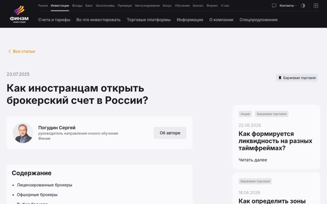Click Биржевая торговля tag in 18.06.2026 card
This screenshot has height=204, width=327.
255,181
